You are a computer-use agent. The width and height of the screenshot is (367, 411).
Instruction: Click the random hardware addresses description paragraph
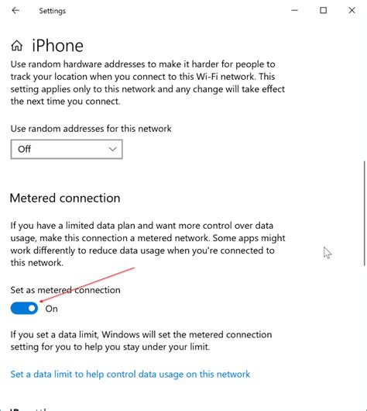(x=148, y=83)
